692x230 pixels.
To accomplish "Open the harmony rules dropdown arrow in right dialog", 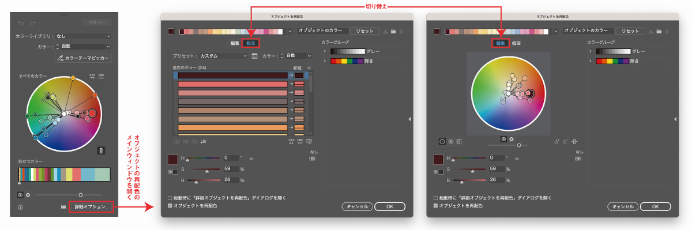I will [556, 31].
